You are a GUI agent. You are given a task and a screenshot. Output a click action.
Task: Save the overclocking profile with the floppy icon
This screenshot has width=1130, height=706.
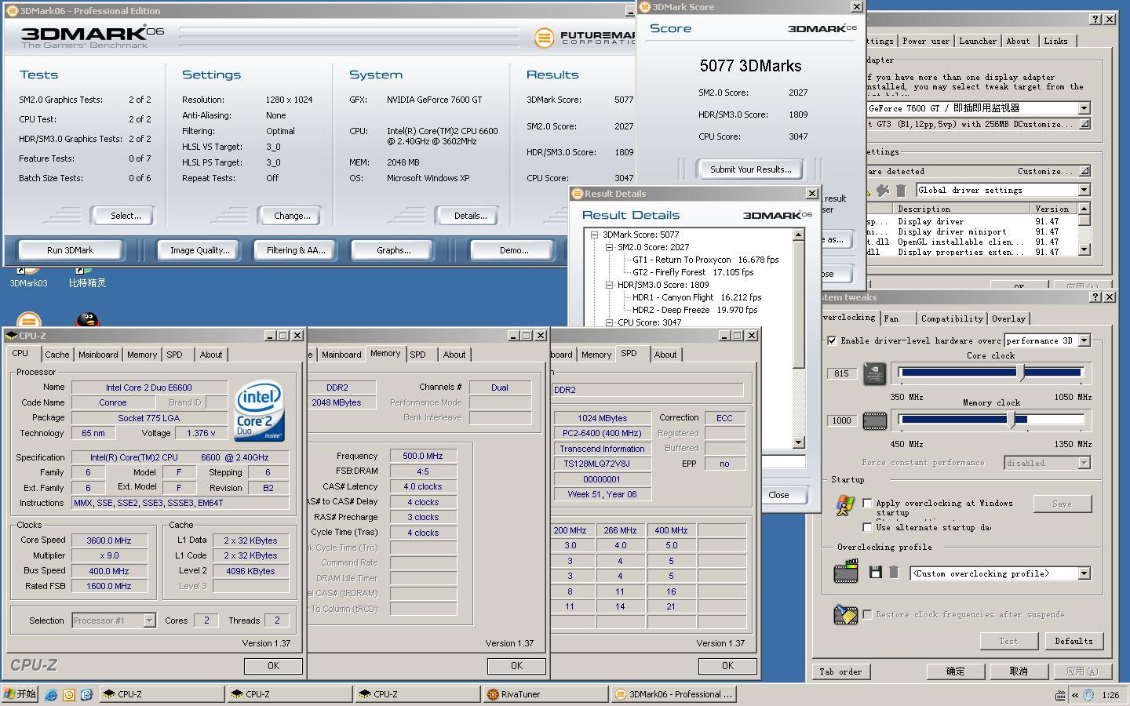click(876, 573)
